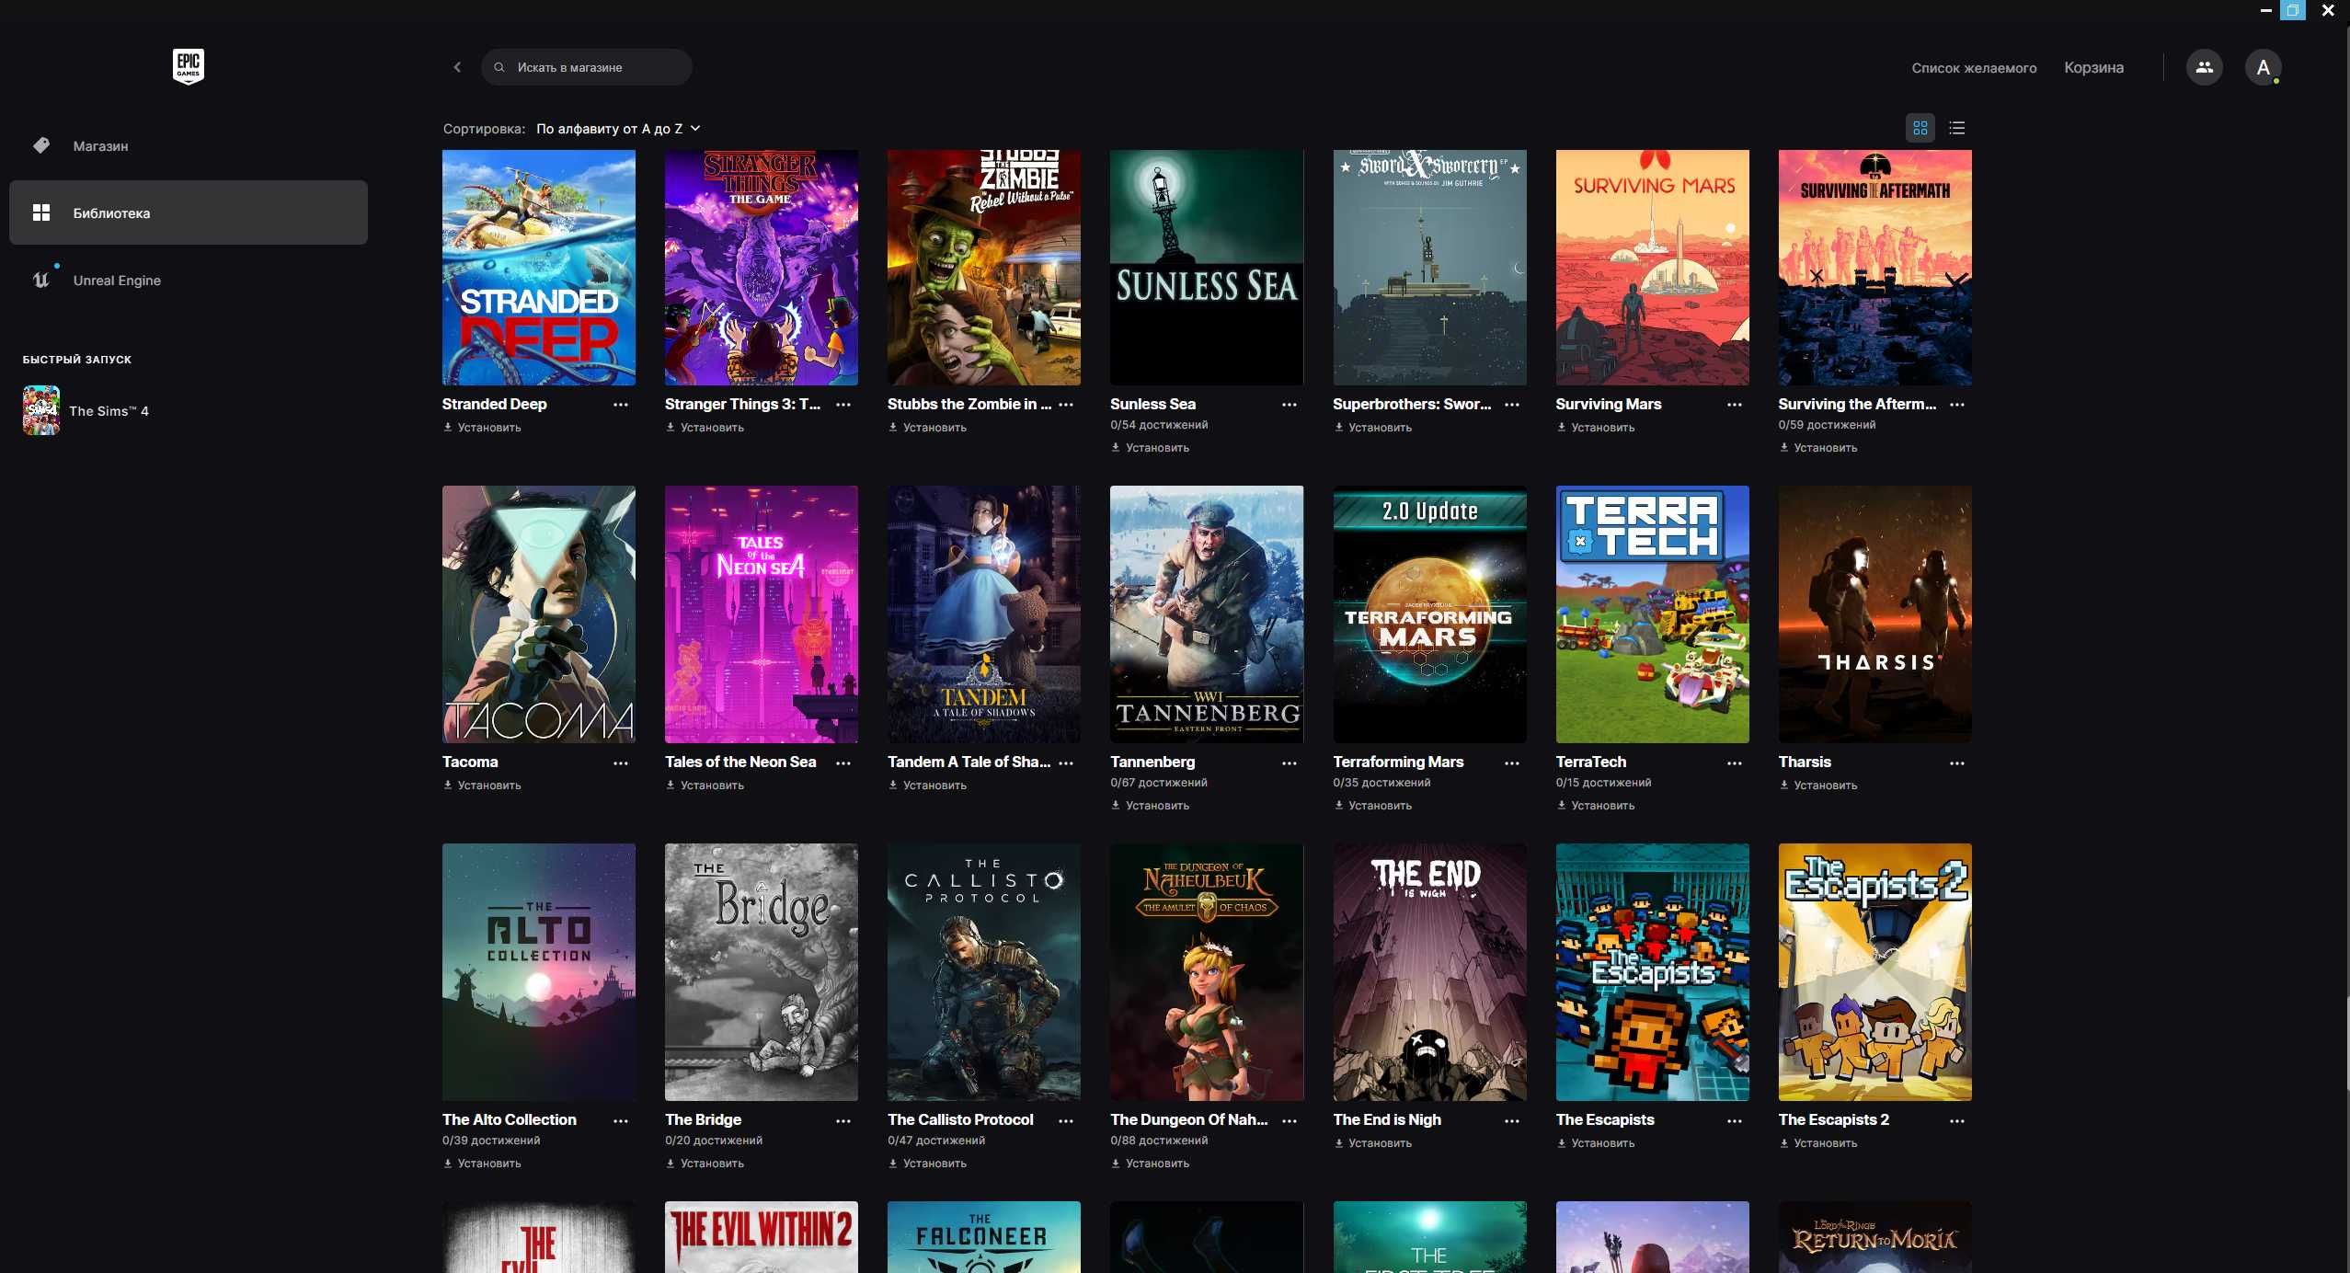
Task: Open options menu for Tandem A Tale of Shadows
Action: pos(1066,763)
